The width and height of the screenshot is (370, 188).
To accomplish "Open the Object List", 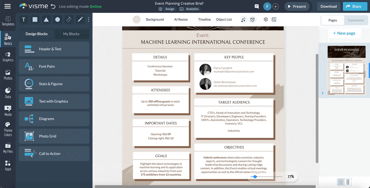I will tap(224, 19).
